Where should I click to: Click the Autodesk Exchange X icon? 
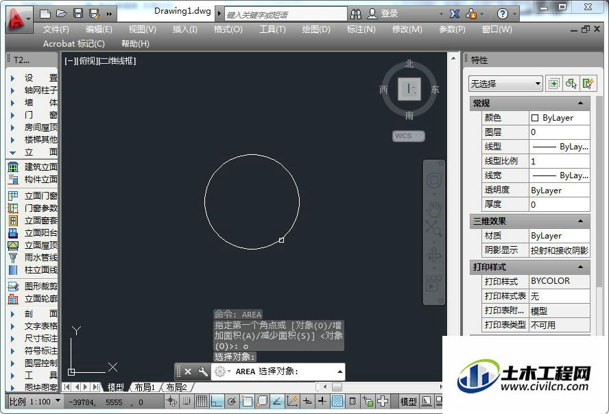455,14
